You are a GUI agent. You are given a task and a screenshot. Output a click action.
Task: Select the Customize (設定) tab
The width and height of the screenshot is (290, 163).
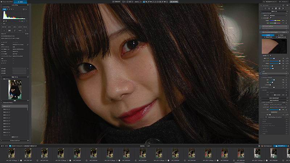click(20, 2)
